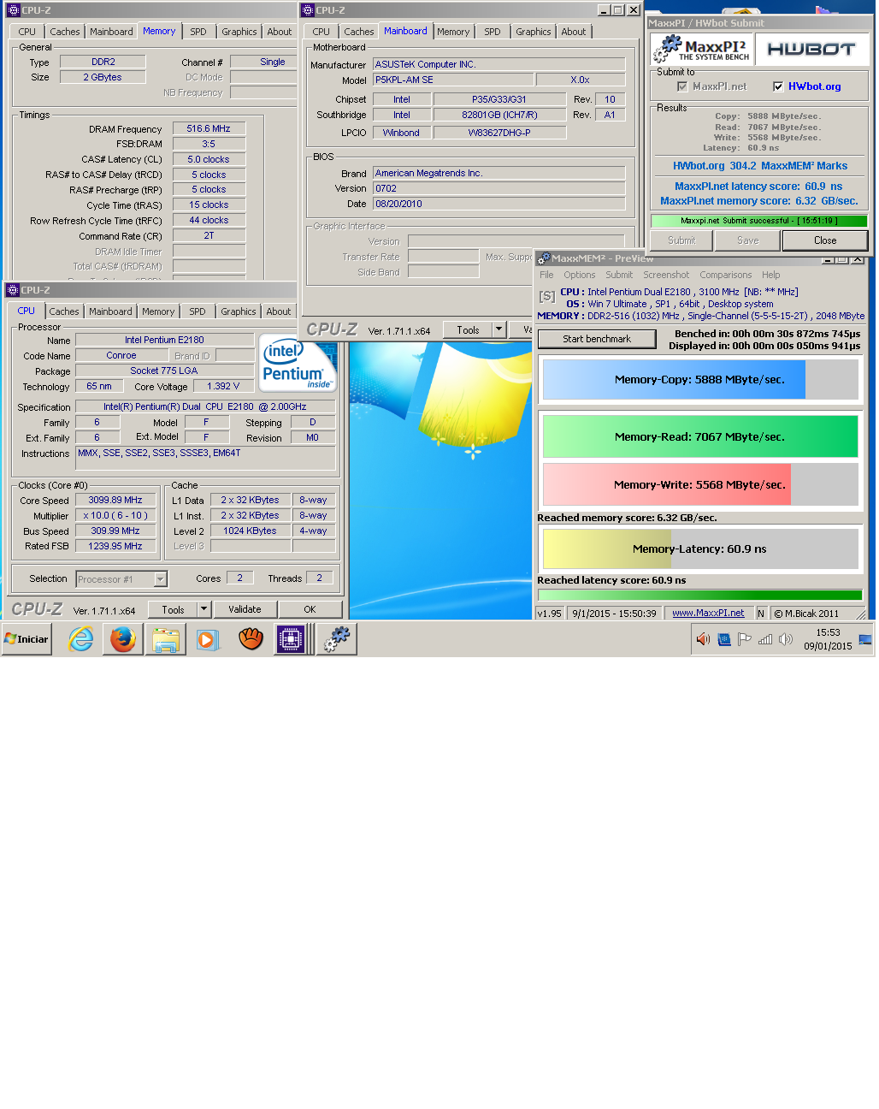
Task: Click the Name Intel Pentium E2180 field
Action: (x=164, y=340)
